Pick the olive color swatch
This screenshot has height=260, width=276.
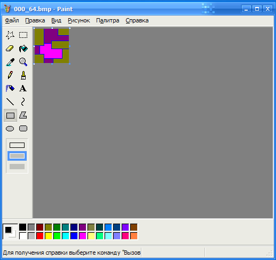point(49,227)
